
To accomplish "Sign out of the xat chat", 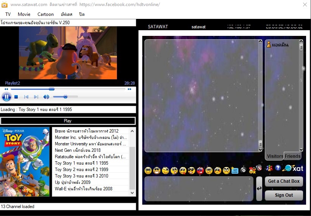I will click(284, 195).
